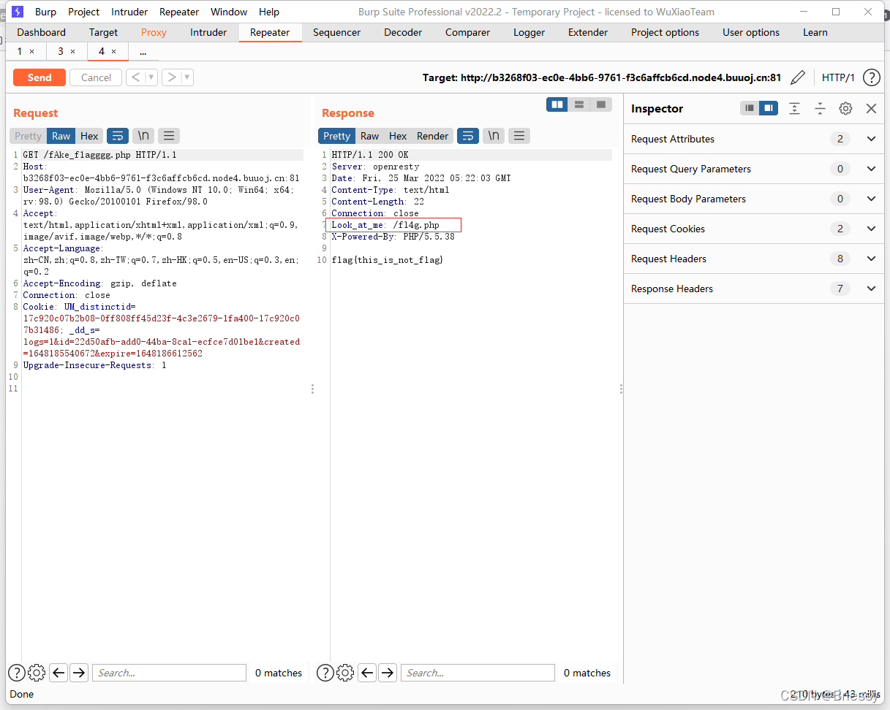This screenshot has width=890, height=710.
Task: Open Request search settings gear
Action: click(37, 673)
